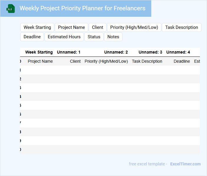The width and height of the screenshot is (207, 176).
Task: Select the Status tag button
Action: (94, 37)
